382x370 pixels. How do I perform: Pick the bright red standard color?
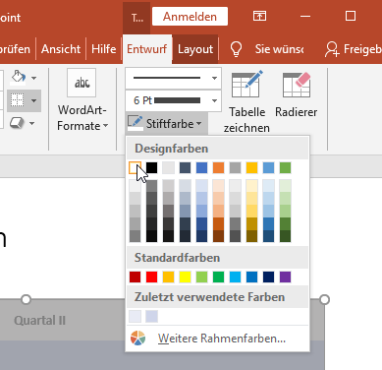tap(151, 277)
